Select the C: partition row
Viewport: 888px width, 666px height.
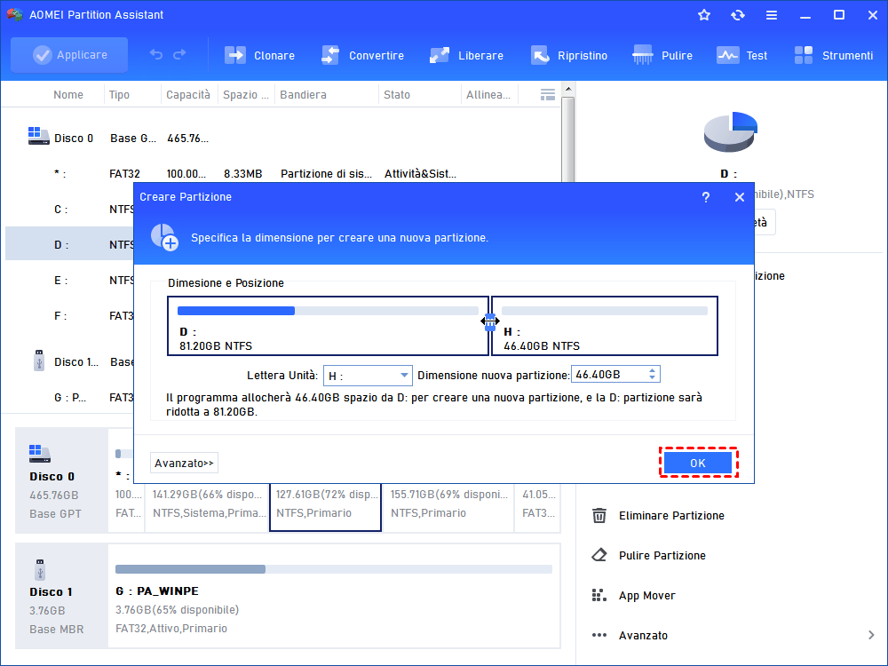tap(69, 209)
